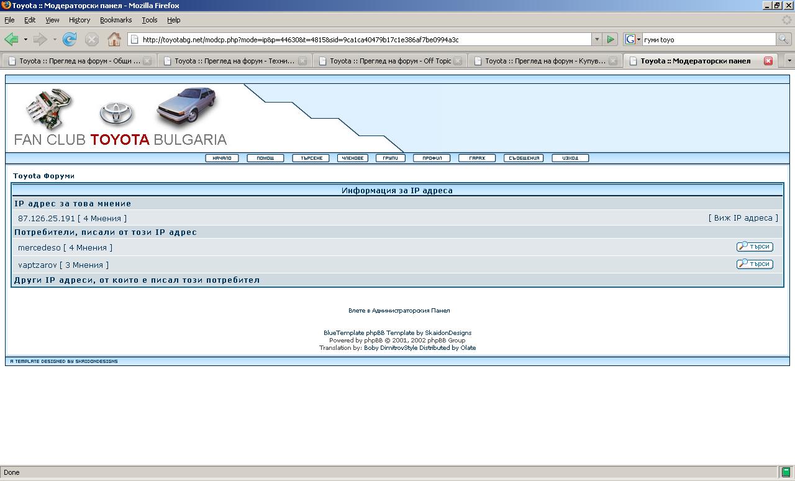Focus the address bar URL field

pos(360,40)
